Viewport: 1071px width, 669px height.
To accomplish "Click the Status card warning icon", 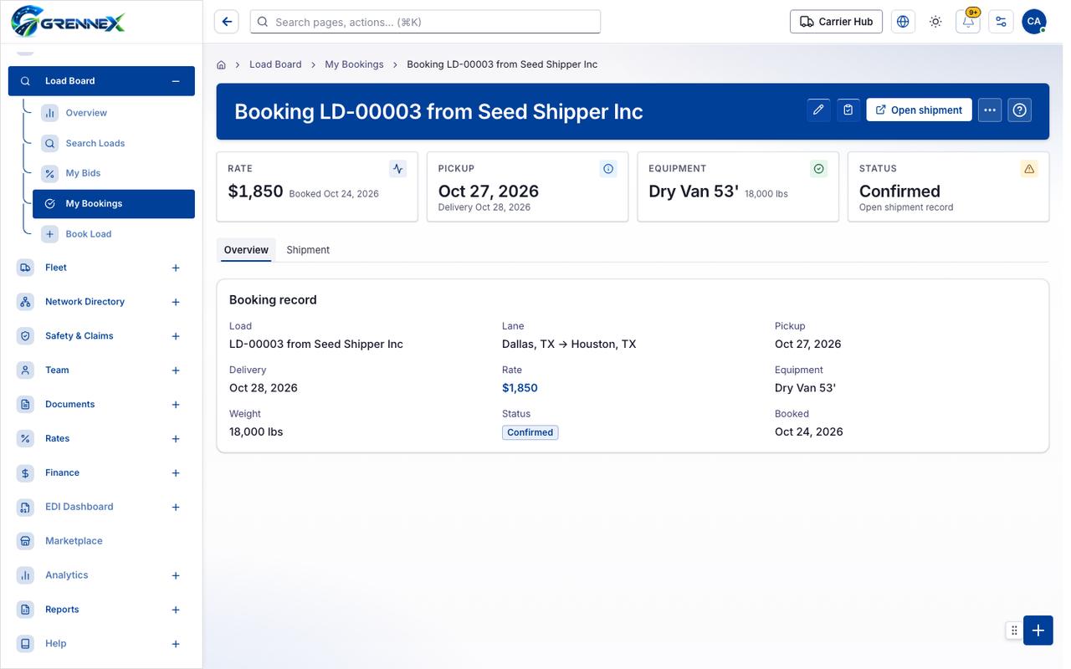I will (1029, 169).
